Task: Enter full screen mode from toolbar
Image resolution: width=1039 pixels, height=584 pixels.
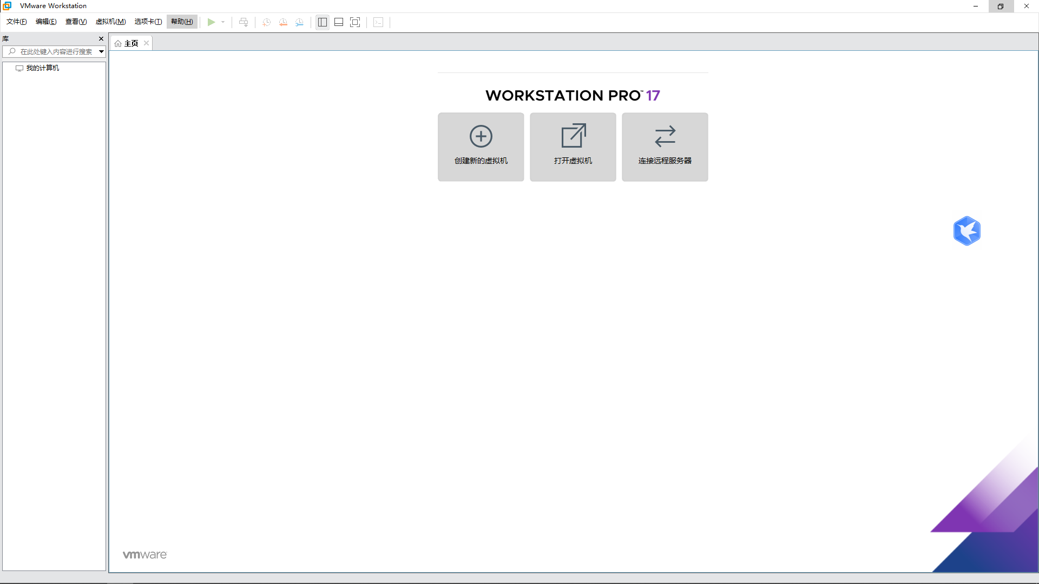Action: (x=355, y=22)
